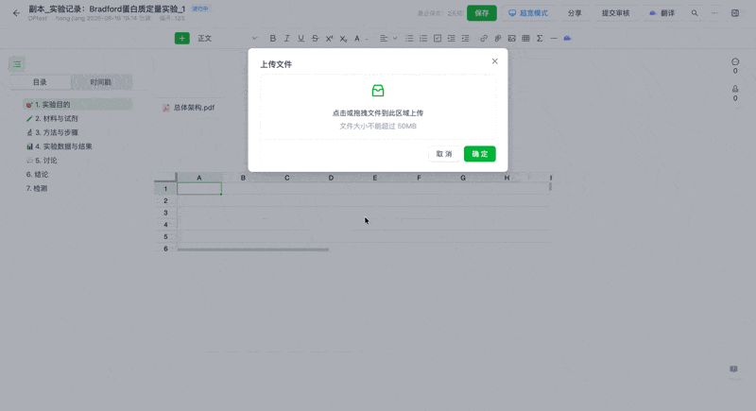Open the 正文 paragraph style dropdown
Image resolution: width=756 pixels, height=411 pixels.
(x=227, y=38)
